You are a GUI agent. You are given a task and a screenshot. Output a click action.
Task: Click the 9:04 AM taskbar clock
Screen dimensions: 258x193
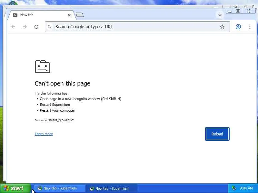tap(246, 188)
